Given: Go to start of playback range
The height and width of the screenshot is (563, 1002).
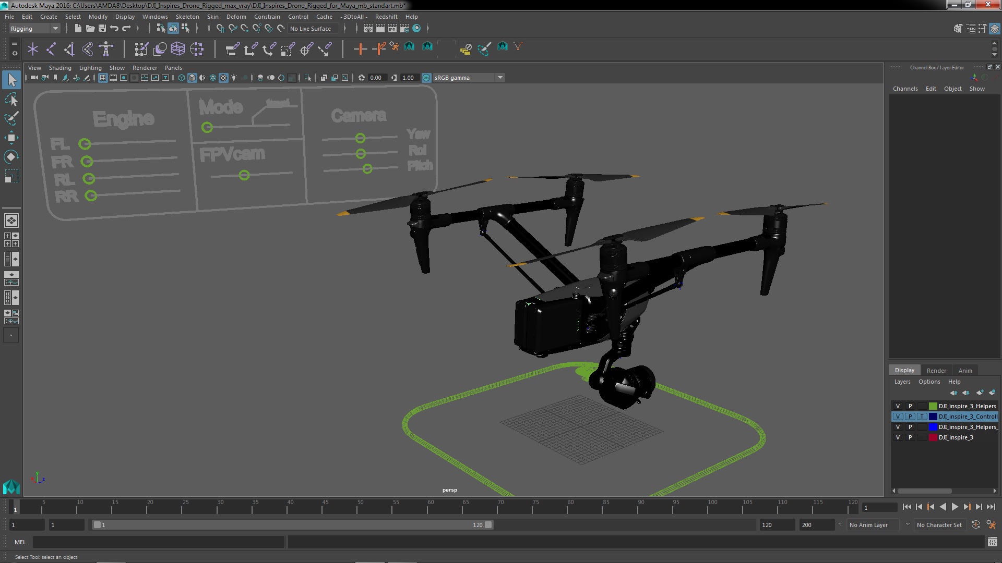Looking at the screenshot, I should click(906, 507).
